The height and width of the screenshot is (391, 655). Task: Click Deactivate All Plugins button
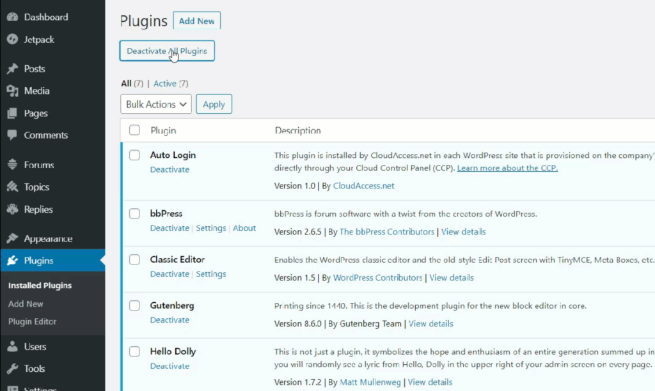pyautogui.click(x=167, y=51)
